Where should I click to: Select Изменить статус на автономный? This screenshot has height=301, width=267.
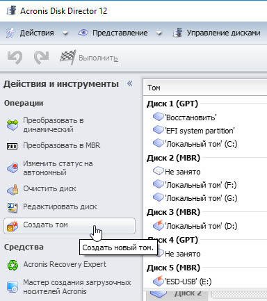(58, 168)
